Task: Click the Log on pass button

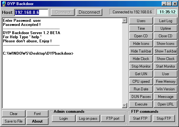Action: [x=88, y=118]
